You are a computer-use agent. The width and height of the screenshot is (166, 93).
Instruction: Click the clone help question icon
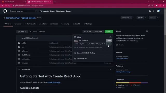click(110, 37)
